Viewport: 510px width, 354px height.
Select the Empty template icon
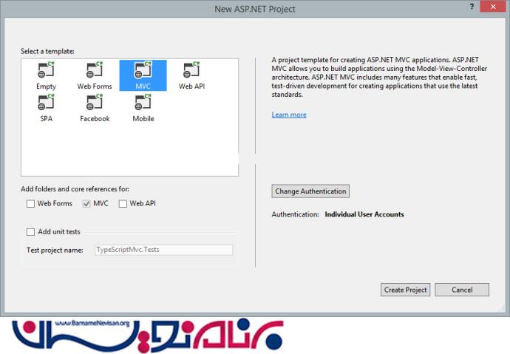(x=46, y=70)
